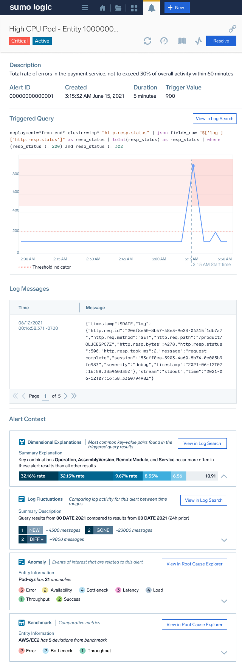This screenshot has height=667, width=242.
Task: Open the apps grid icon
Action: 134,7
